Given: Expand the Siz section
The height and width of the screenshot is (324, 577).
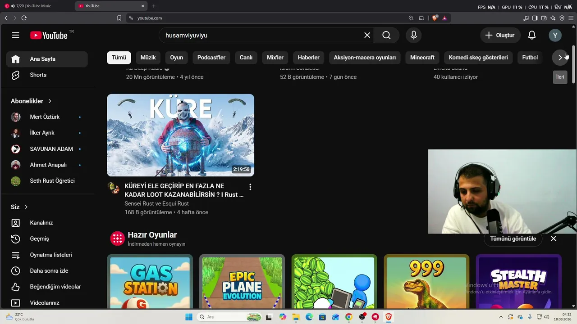Looking at the screenshot, I should pos(19,207).
